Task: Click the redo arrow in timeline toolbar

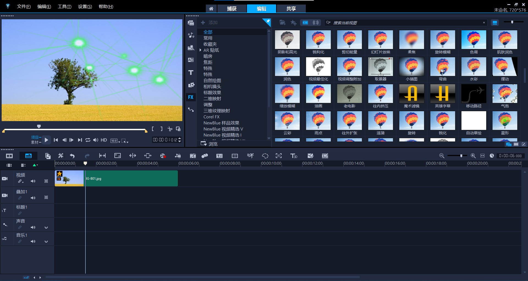Action: [x=87, y=156]
